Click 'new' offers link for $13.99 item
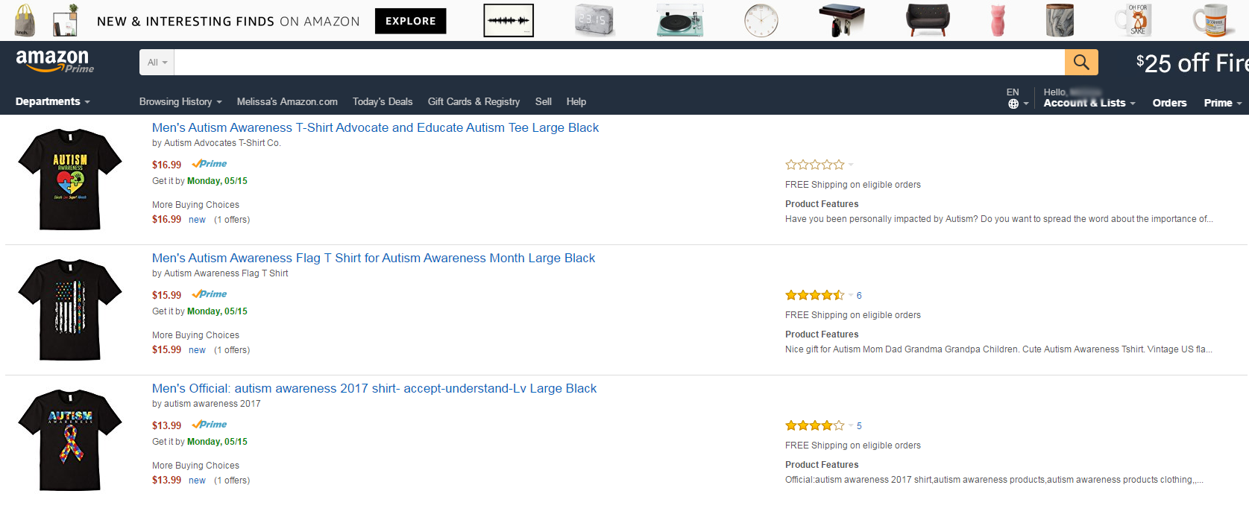The width and height of the screenshot is (1249, 520). point(197,481)
